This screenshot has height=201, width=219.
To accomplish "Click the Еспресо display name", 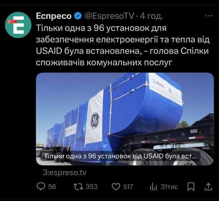I will (x=54, y=16).
